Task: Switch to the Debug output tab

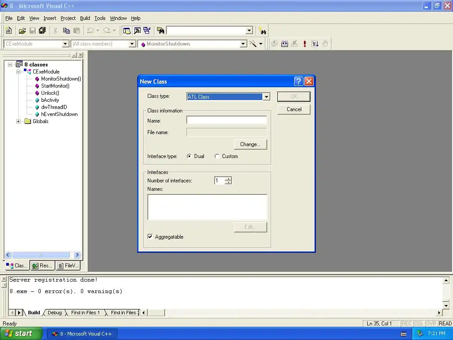Action: 54,313
